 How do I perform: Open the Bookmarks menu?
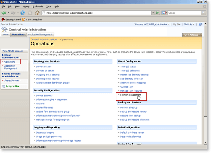[x=38, y=7]
